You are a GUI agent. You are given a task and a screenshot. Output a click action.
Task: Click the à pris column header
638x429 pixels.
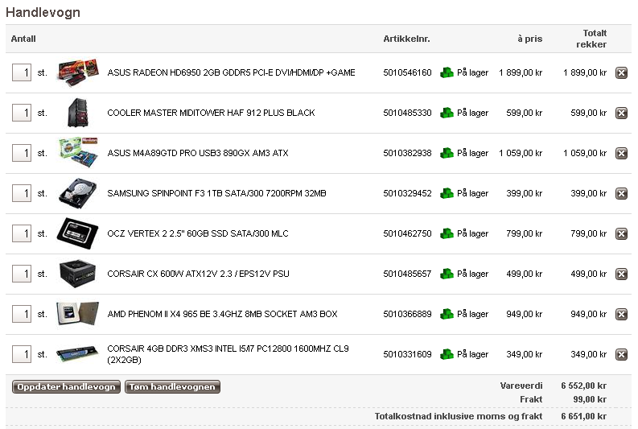[529, 39]
